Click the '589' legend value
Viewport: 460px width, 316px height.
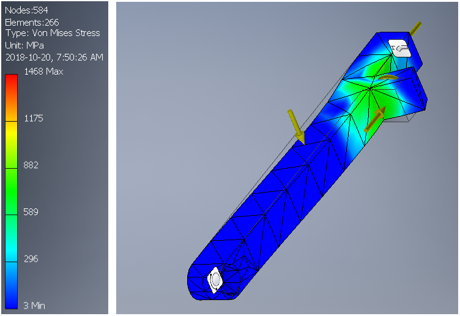(31, 211)
